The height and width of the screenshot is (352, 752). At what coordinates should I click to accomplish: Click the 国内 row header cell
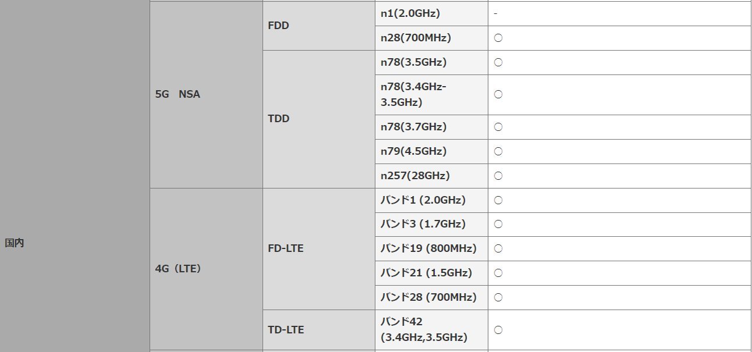(x=15, y=243)
